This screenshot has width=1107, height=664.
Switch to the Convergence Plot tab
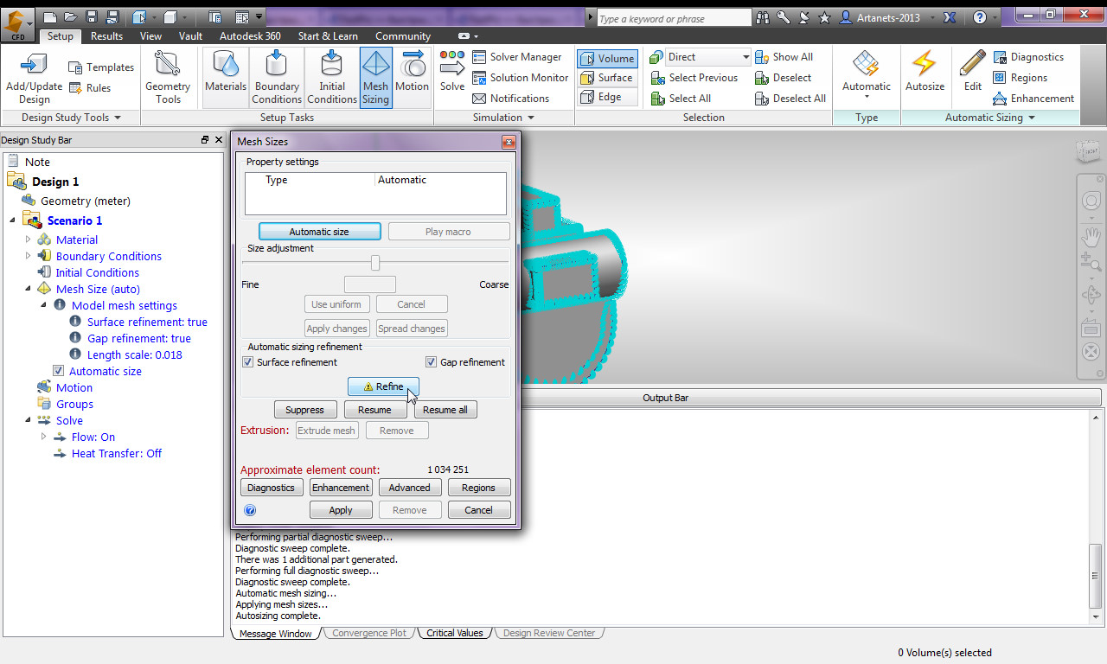pos(368,633)
